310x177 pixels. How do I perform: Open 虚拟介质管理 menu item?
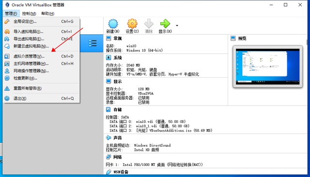41,56
